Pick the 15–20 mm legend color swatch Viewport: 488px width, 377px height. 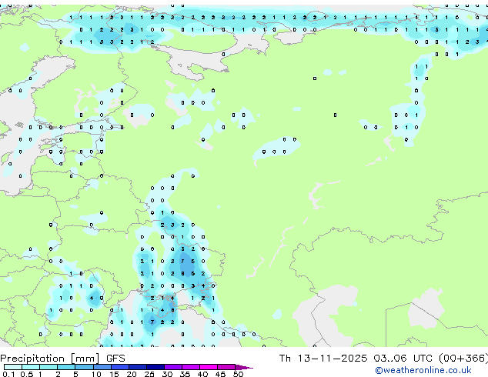119,367
